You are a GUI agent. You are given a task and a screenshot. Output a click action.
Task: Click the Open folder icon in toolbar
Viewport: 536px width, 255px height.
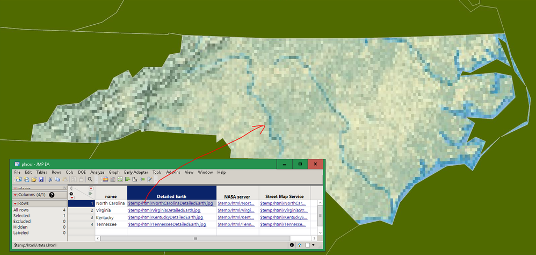[x=34, y=179]
